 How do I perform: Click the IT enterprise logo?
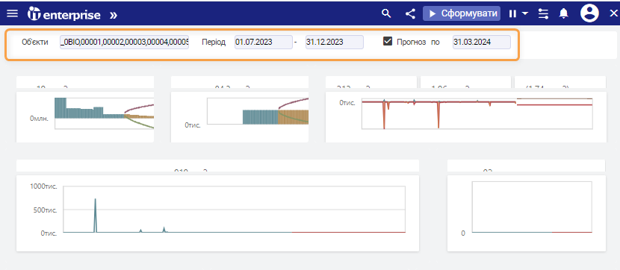pyautogui.click(x=63, y=14)
